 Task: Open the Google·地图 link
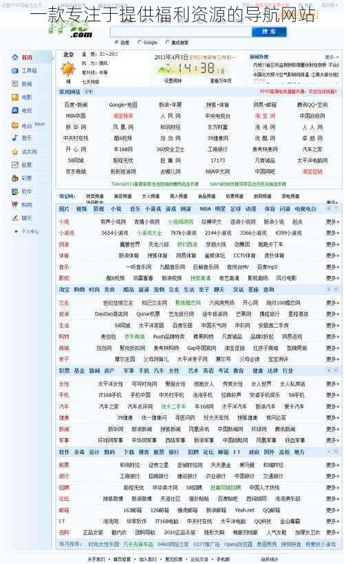click(x=123, y=105)
